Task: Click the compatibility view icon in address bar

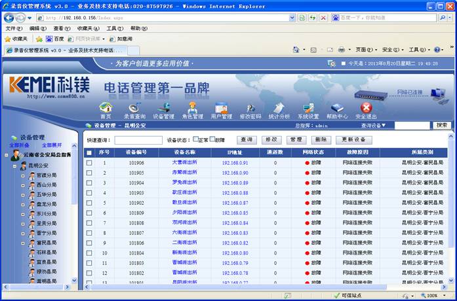Action: [302, 18]
